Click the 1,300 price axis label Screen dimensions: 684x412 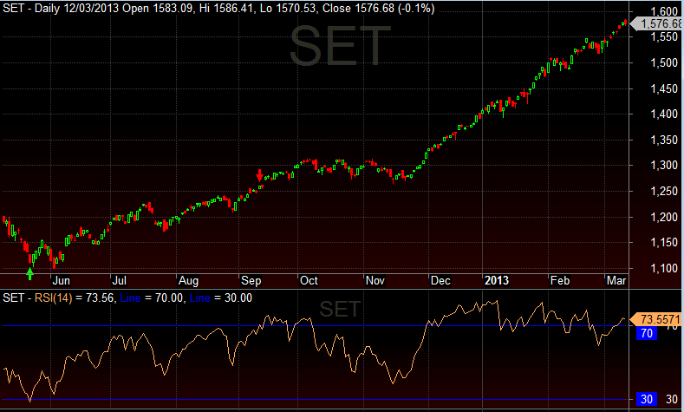click(664, 166)
